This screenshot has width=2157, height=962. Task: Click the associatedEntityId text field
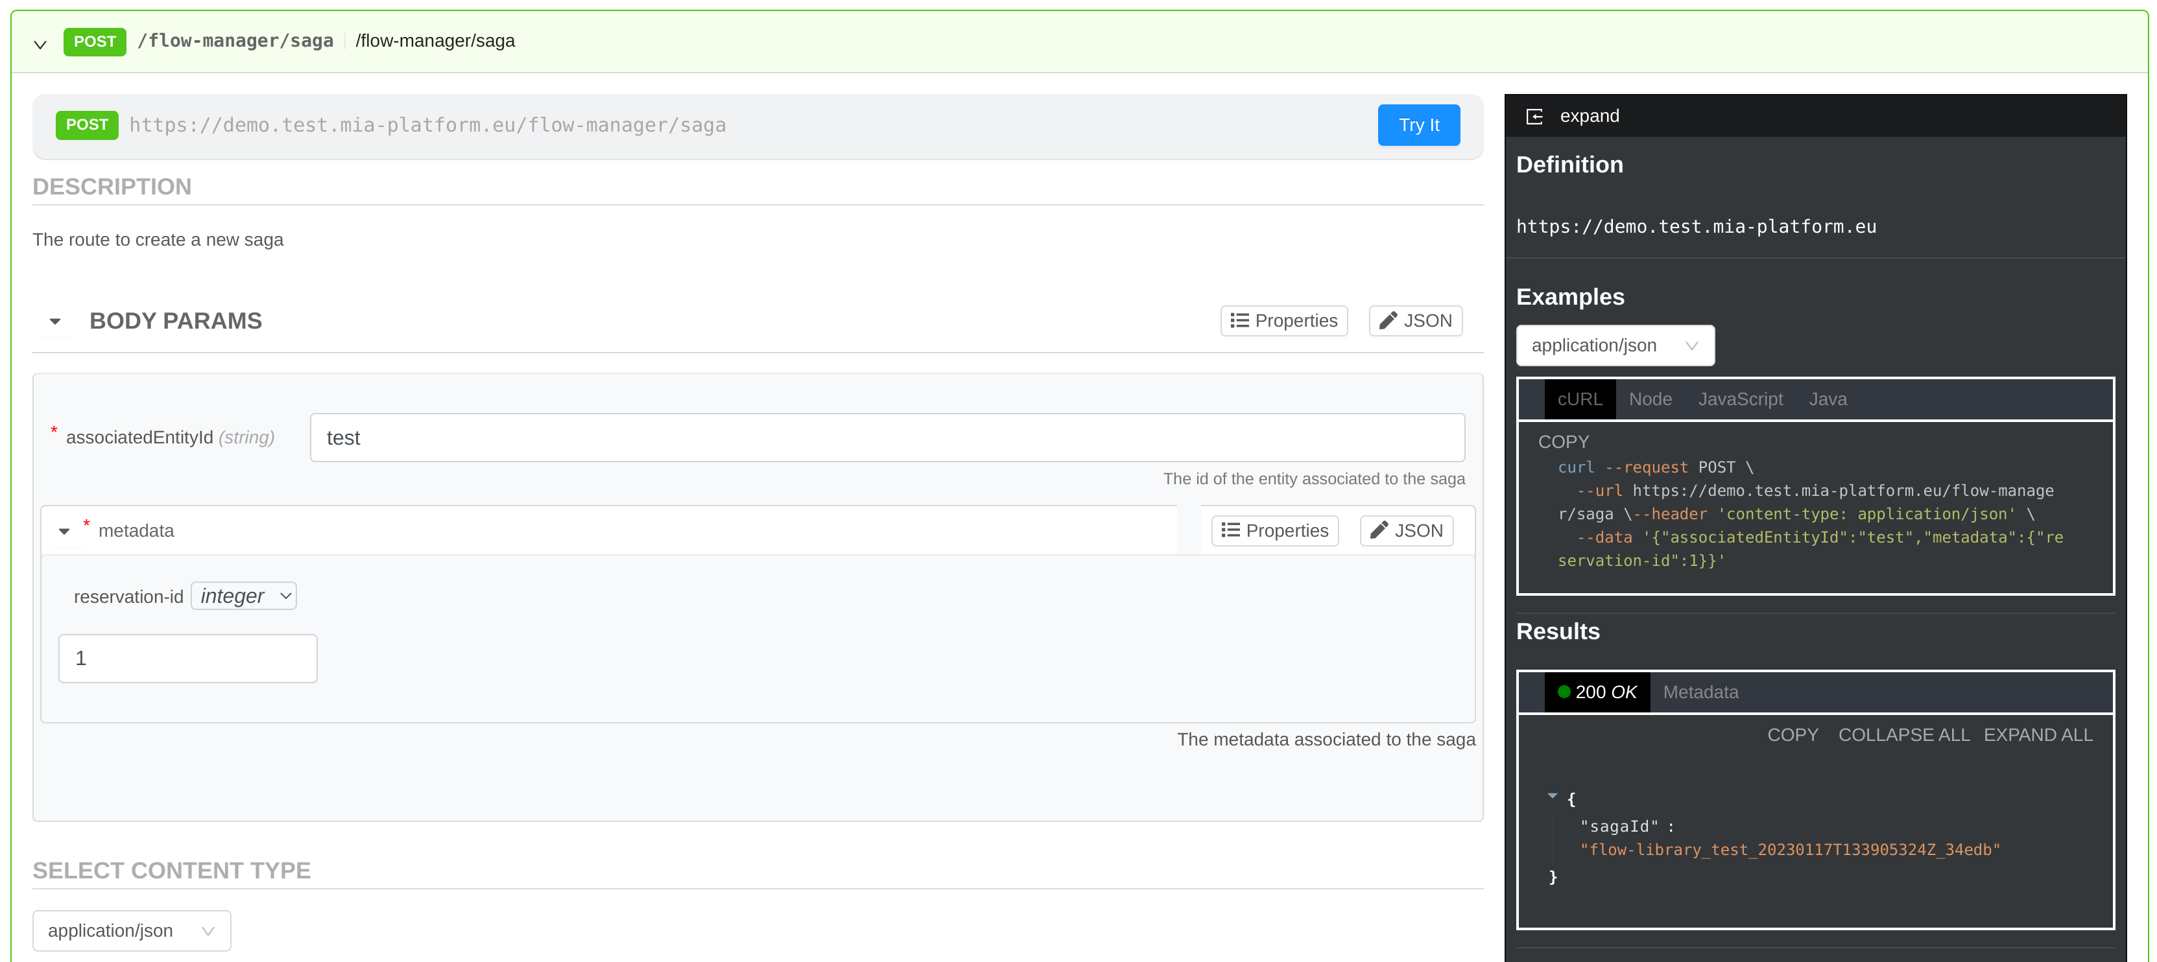(x=887, y=438)
